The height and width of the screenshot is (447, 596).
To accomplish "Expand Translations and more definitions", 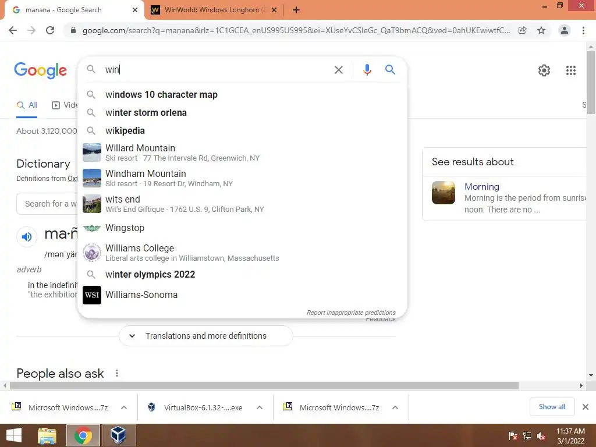I will click(205, 336).
